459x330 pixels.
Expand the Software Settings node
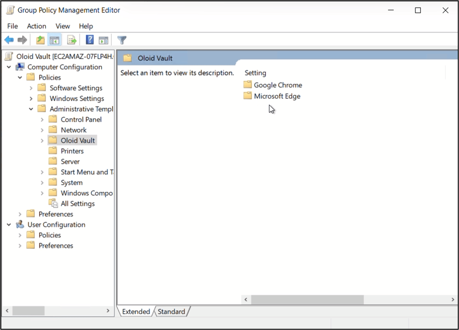(31, 88)
